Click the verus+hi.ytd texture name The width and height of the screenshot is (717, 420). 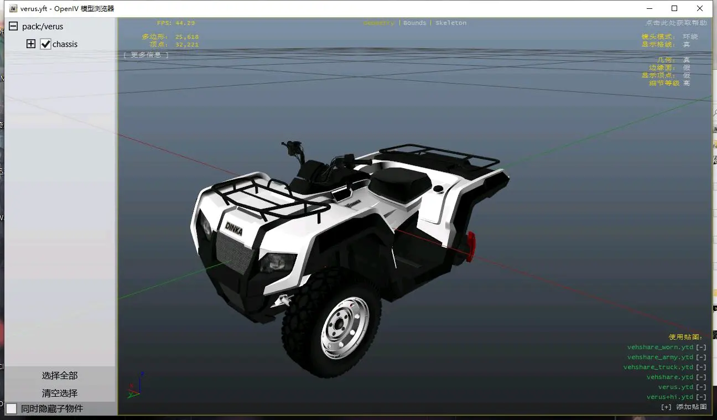[x=670, y=397]
